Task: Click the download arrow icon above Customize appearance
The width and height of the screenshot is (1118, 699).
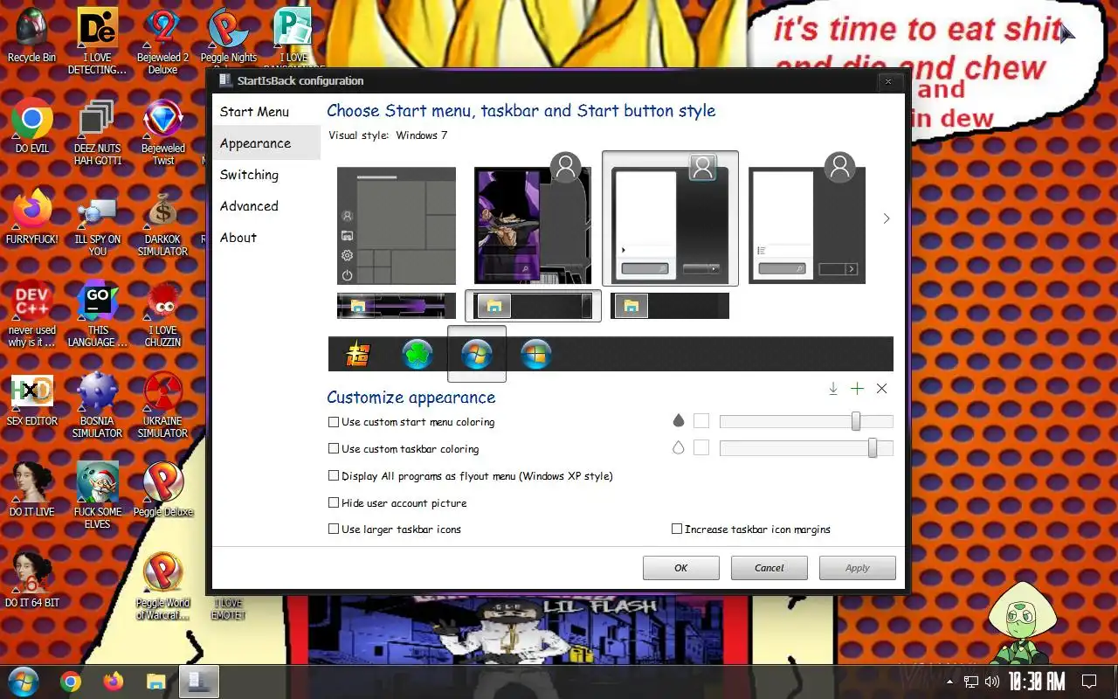Action: [x=833, y=389]
